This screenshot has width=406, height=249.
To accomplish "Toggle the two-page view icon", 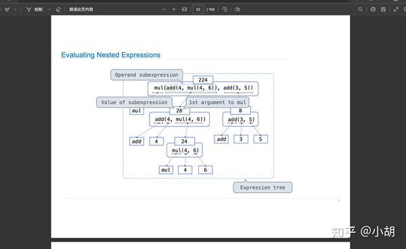I will [238, 9].
